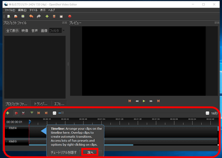Click the New Project toolbar icon

pyautogui.click(x=9, y=16)
